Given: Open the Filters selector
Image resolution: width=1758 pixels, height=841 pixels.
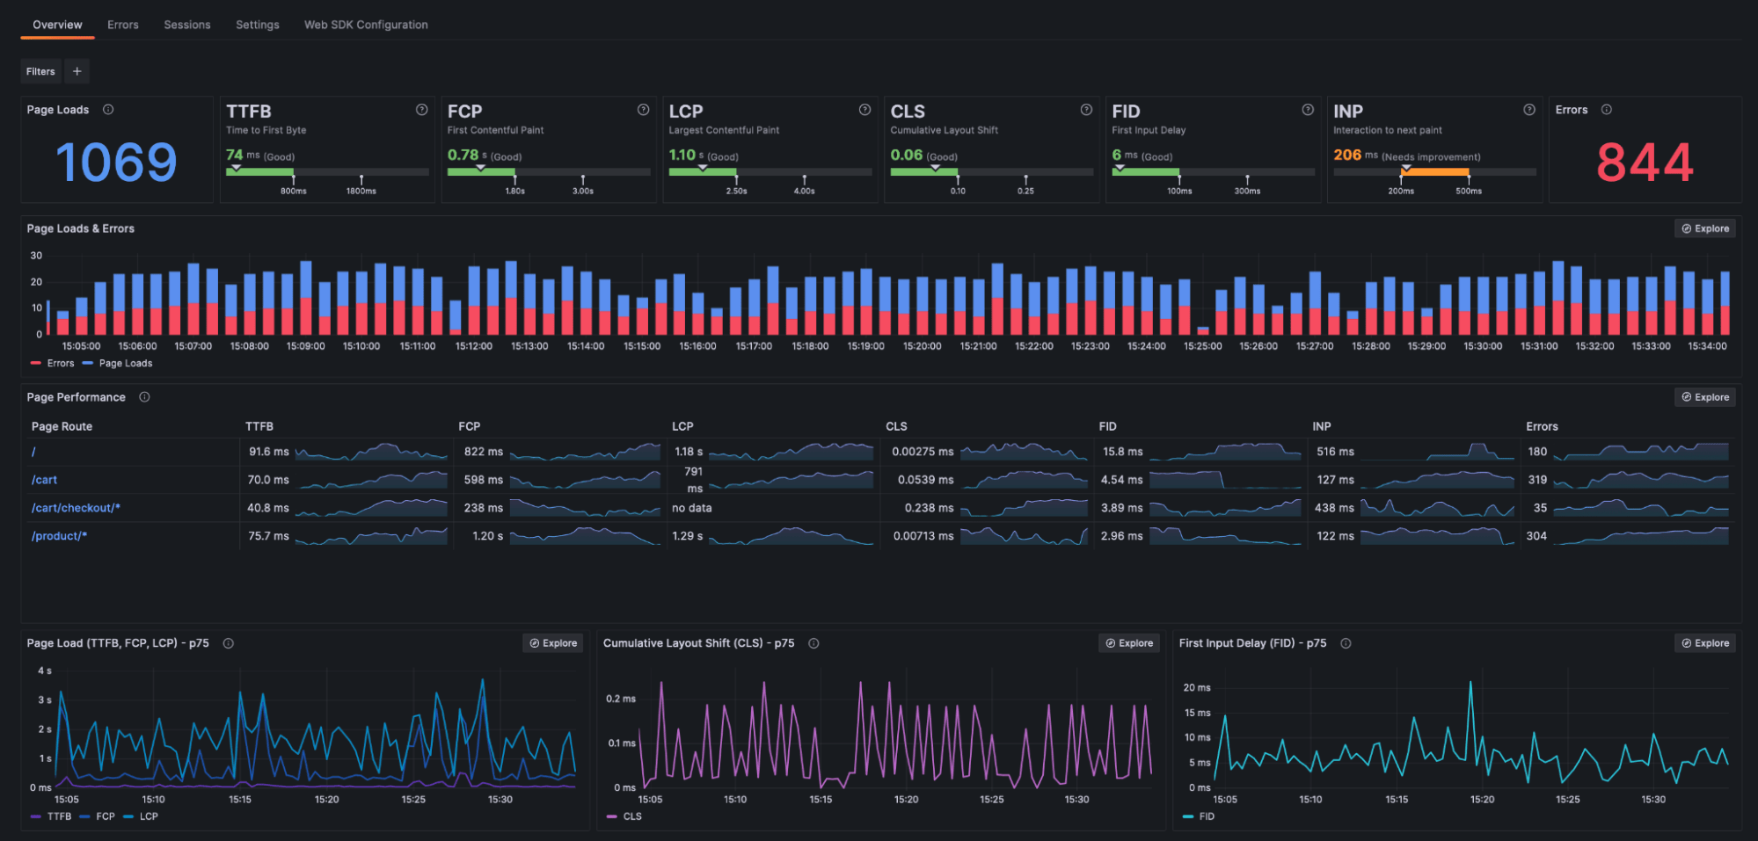Looking at the screenshot, I should coord(40,71).
